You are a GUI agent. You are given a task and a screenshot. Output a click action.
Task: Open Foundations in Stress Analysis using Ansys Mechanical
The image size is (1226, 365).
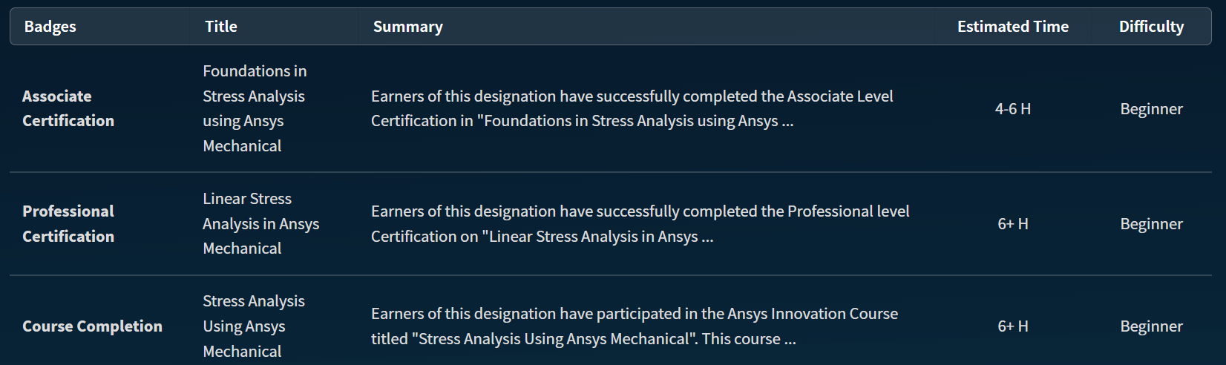255,108
